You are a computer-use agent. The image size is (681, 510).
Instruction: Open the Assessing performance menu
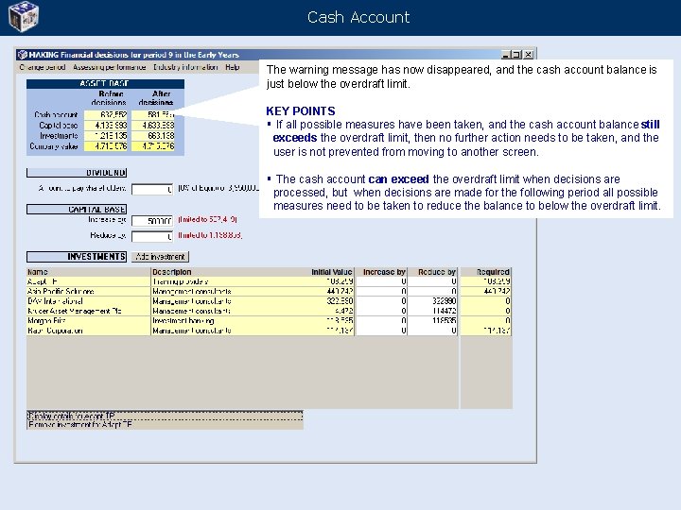pos(110,67)
